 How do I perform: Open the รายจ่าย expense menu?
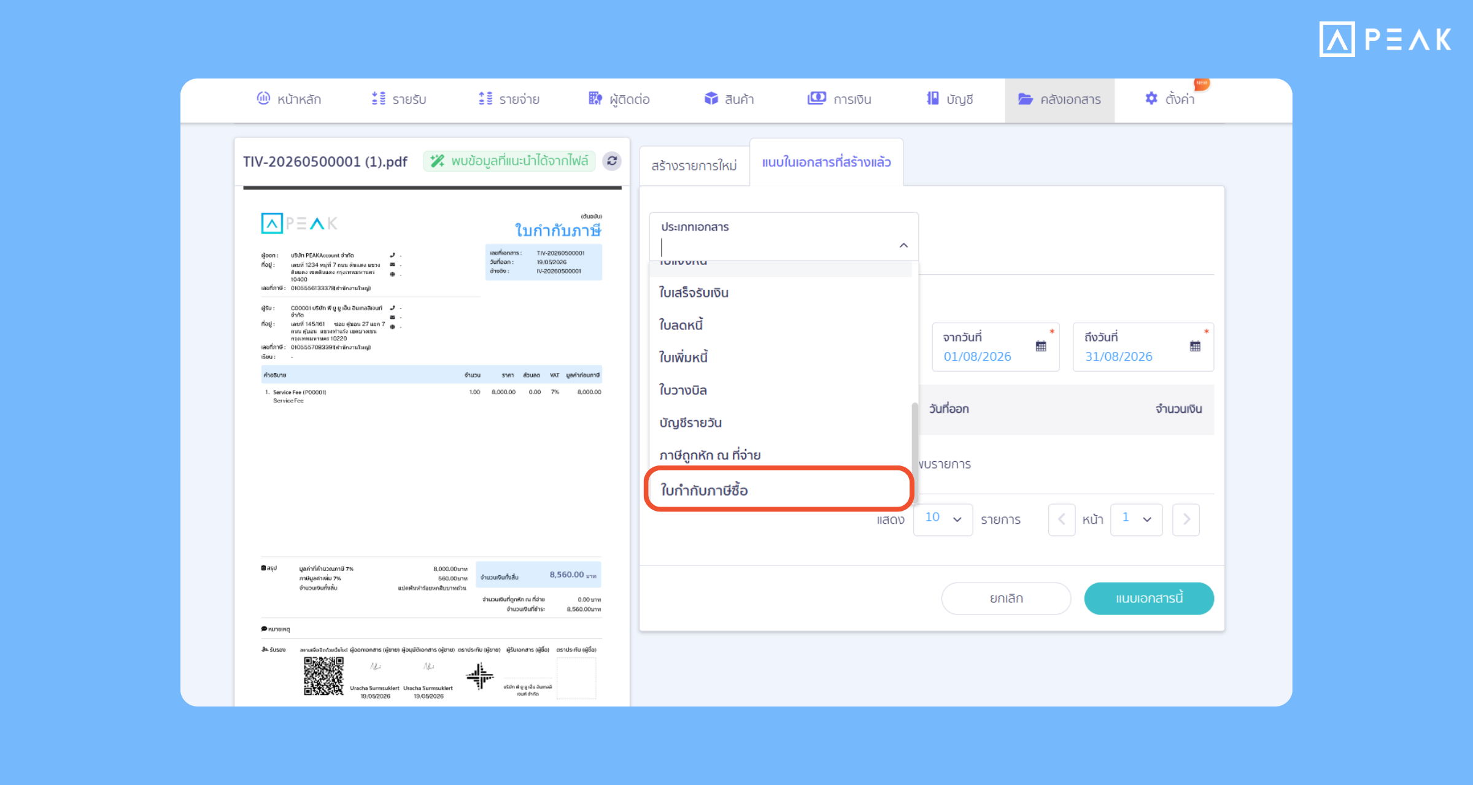point(509,99)
